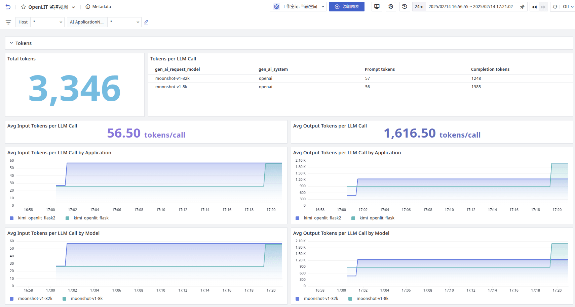
Task: Open the Host value dropdown
Action: coord(47,22)
